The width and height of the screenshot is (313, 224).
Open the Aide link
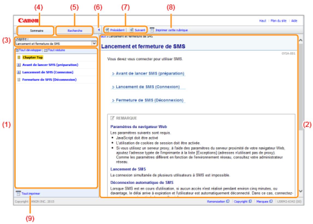click(294, 21)
